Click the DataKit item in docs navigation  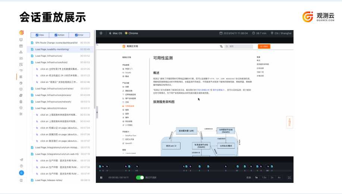pyautogui.click(x=128, y=73)
